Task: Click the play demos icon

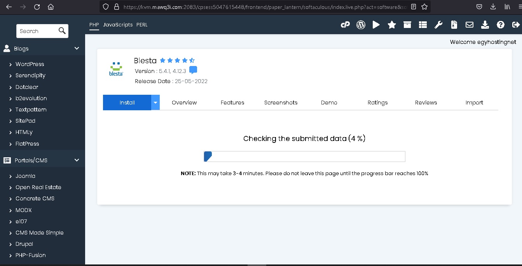Action: pyautogui.click(x=376, y=25)
